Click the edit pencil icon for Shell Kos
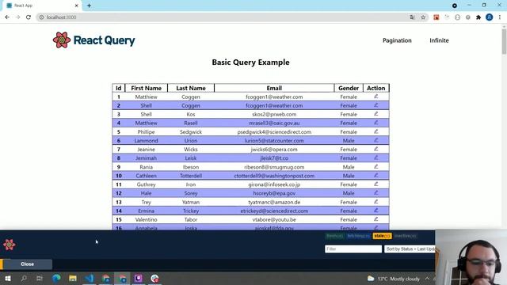The image size is (507, 285). coord(376,114)
